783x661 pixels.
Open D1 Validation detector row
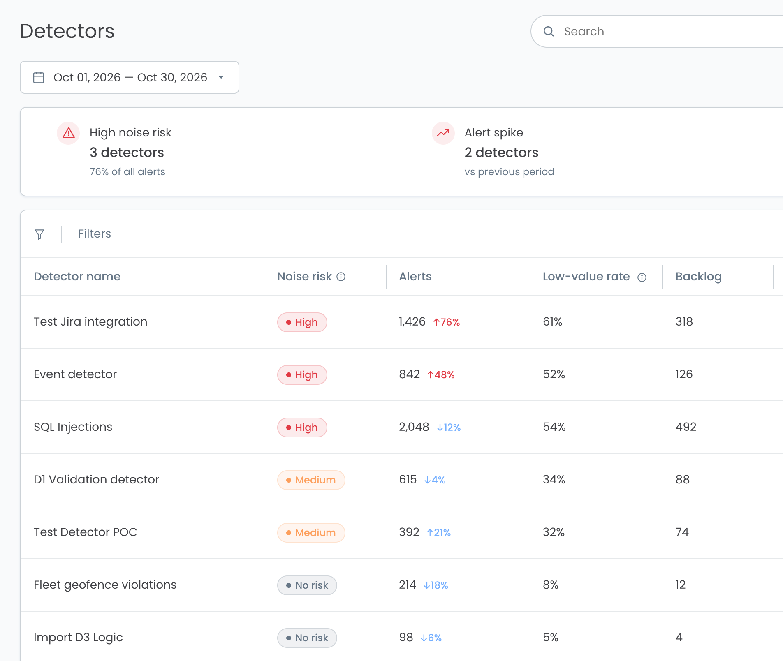click(401, 480)
